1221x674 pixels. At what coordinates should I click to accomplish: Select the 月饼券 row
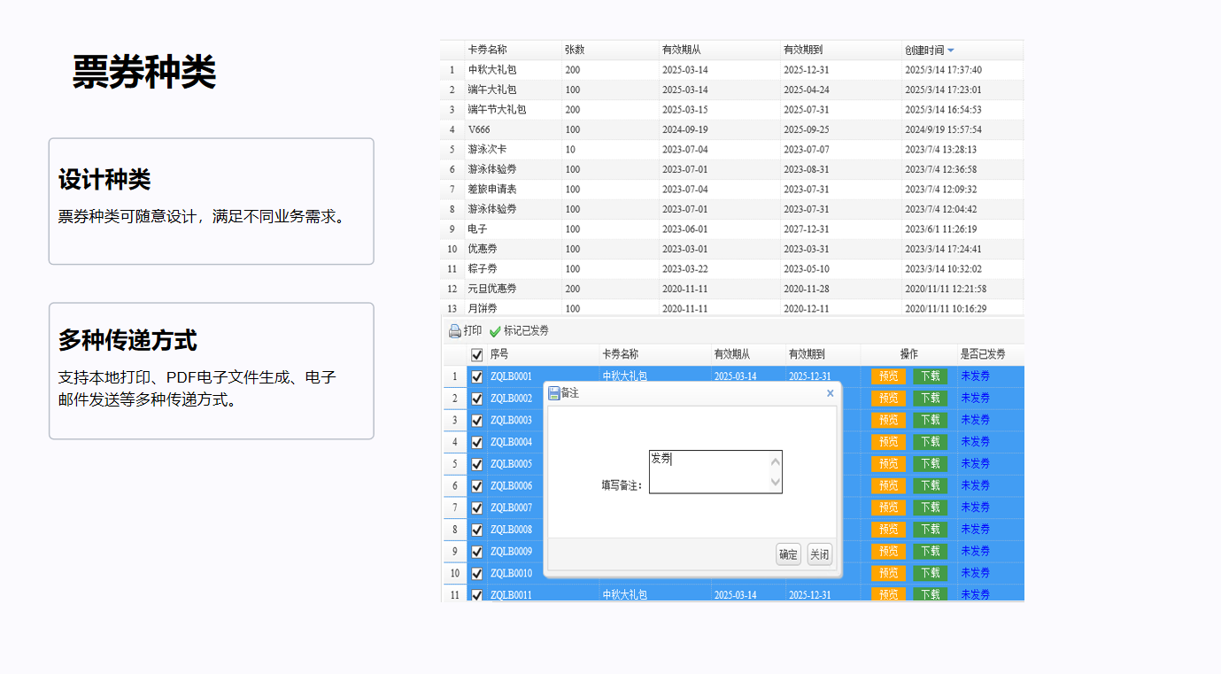(732, 308)
